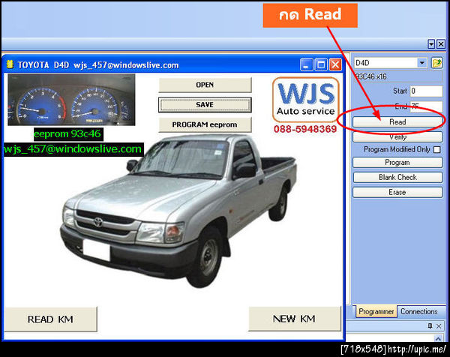
Task: Click the open file icon beside D4D
Action: click(436, 63)
